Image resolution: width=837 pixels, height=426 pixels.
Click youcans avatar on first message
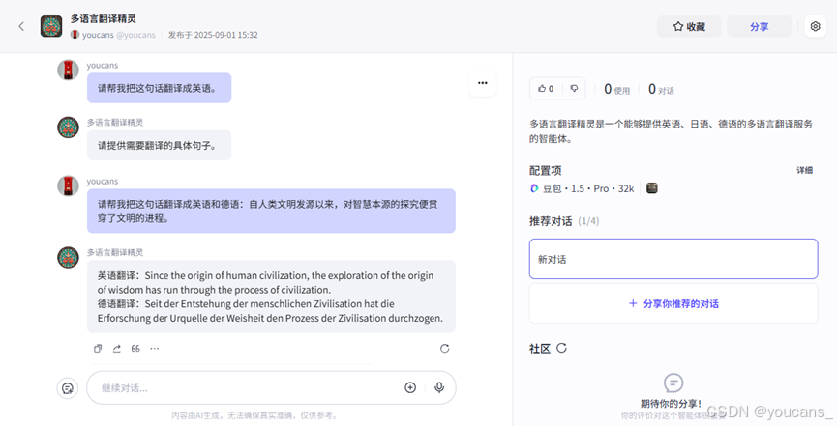point(69,70)
